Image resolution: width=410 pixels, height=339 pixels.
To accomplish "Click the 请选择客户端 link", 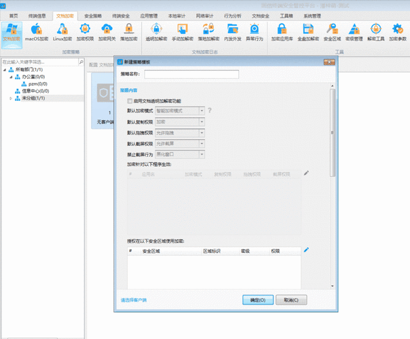I will pyautogui.click(x=134, y=300).
